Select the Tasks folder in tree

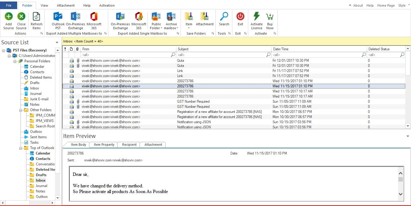point(34,142)
